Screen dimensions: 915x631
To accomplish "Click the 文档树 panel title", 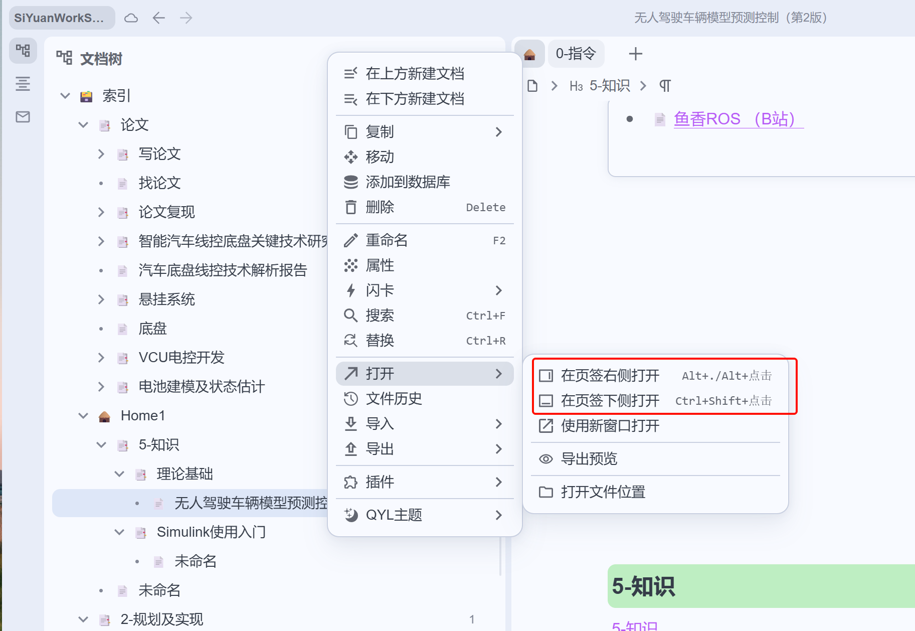I will click(x=101, y=59).
